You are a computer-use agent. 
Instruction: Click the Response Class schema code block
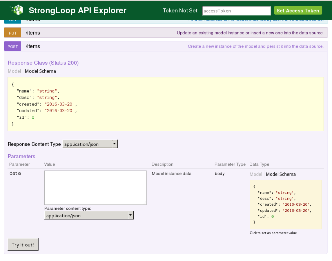[166, 104]
